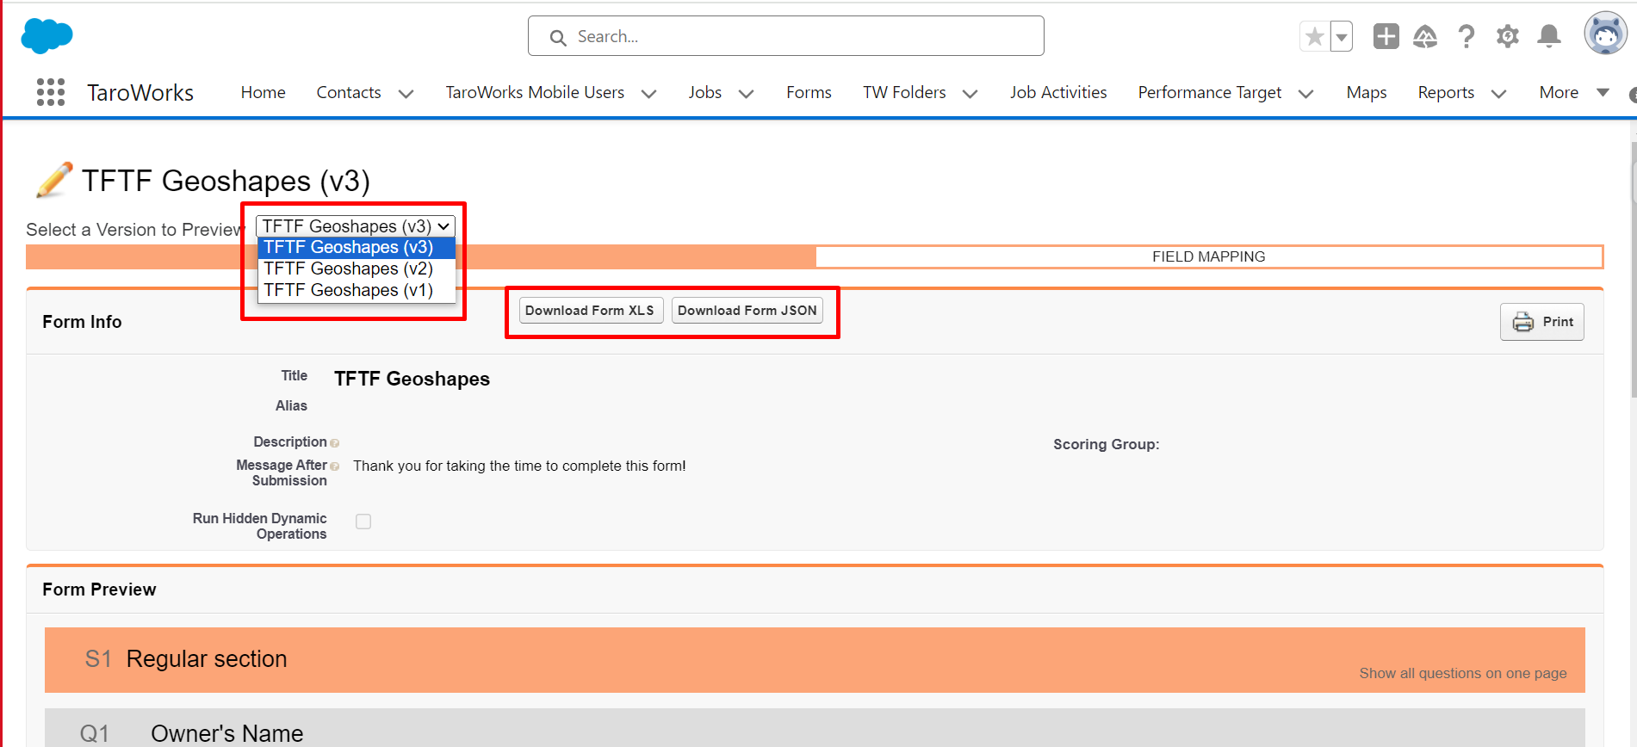The image size is (1637, 747).
Task: Select TFTF Geoshapes (v2) option
Action: pos(349,269)
